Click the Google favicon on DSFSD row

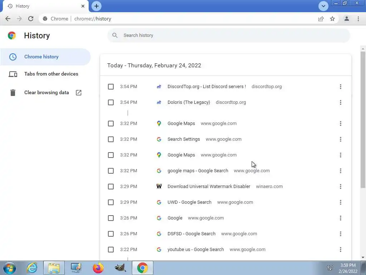point(159,234)
